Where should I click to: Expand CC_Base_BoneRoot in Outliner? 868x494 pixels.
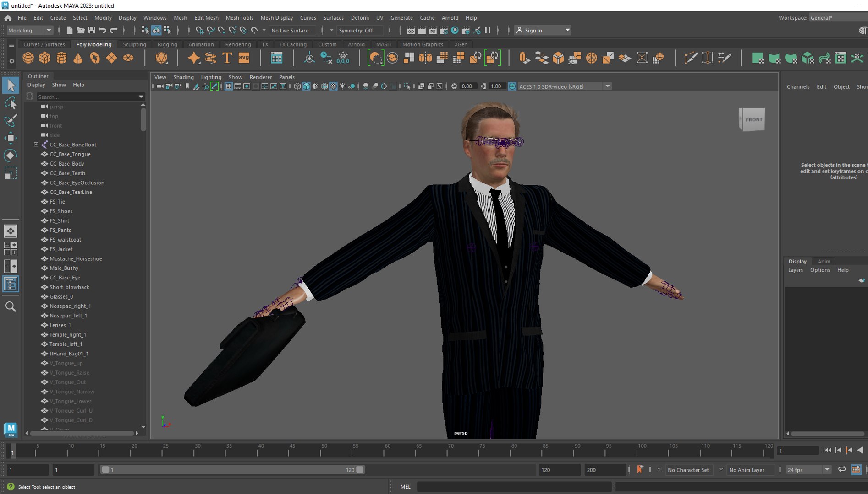pos(36,145)
